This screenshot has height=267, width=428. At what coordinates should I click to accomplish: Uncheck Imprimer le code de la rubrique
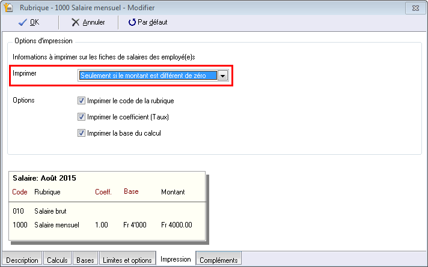tap(81, 101)
